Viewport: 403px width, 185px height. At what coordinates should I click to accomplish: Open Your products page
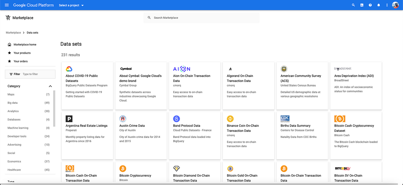(22, 53)
